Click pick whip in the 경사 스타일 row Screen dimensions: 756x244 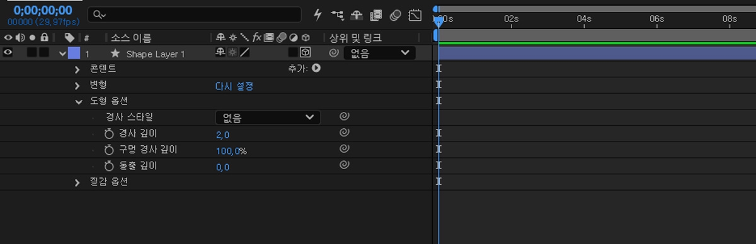click(x=344, y=116)
